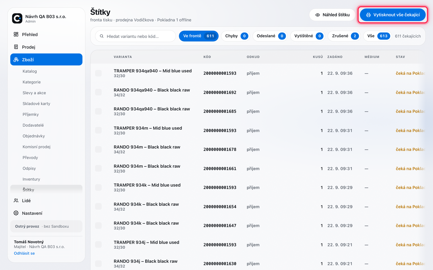433x270 pixels.
Task: Click the Nastavení gear icon
Action: [16, 213]
